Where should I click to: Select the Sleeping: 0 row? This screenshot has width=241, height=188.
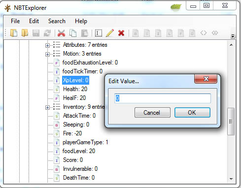point(76,125)
